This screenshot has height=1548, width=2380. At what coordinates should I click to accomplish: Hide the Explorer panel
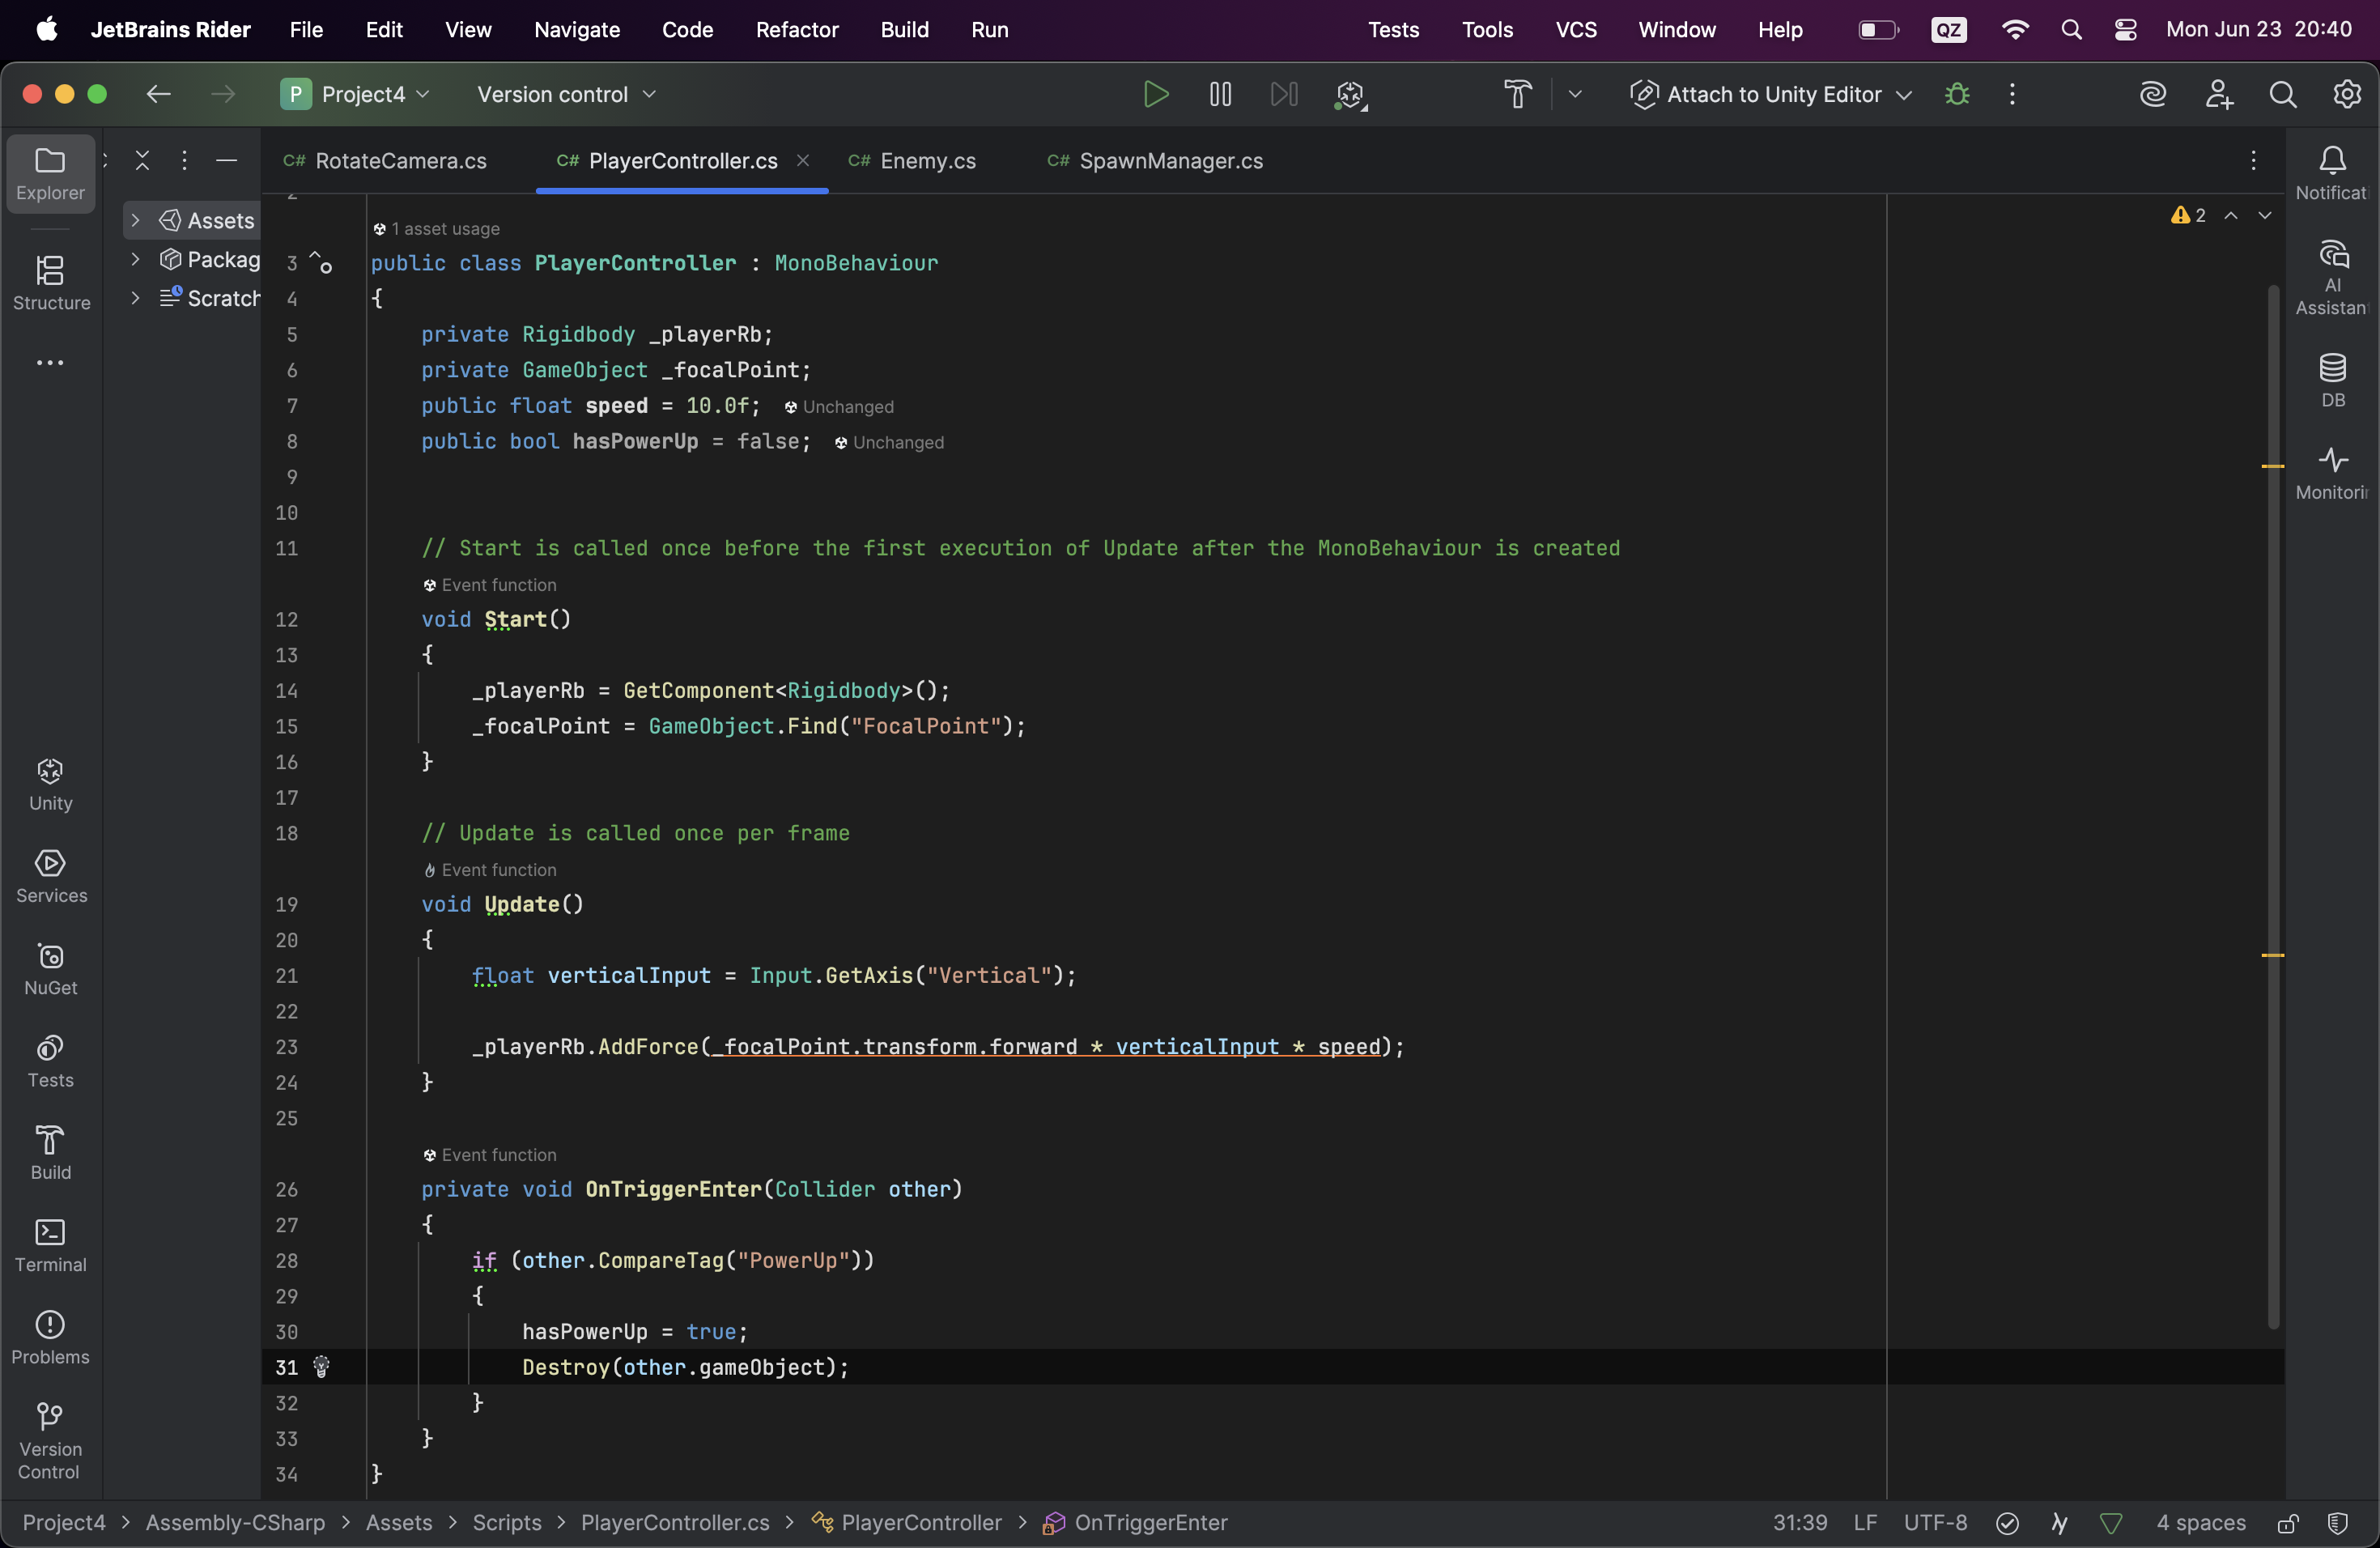(x=227, y=160)
